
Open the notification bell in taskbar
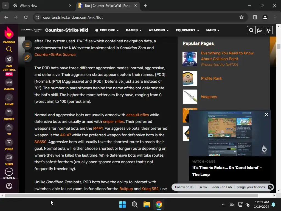coord(274,204)
